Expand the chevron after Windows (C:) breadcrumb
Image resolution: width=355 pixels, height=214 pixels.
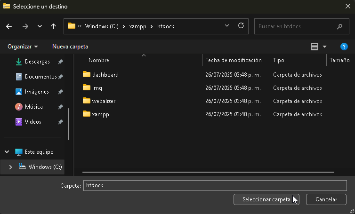[124, 26]
